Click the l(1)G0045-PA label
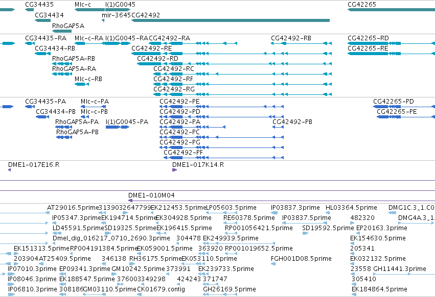435x297 pixels. 127,122
